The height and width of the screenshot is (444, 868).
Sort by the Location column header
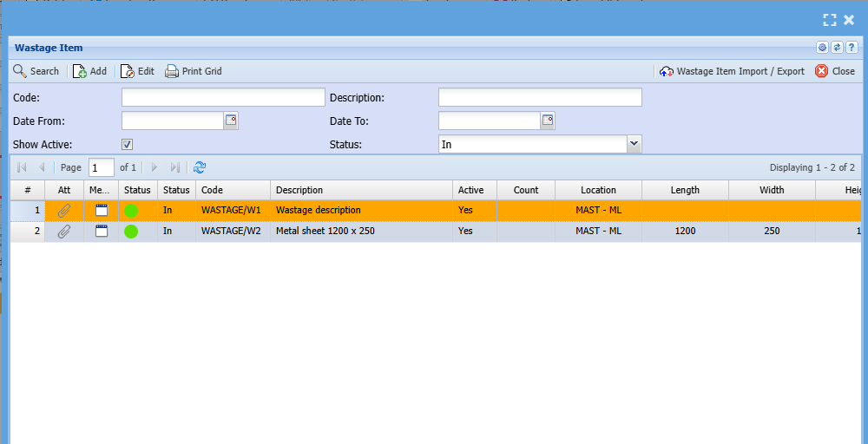click(598, 190)
